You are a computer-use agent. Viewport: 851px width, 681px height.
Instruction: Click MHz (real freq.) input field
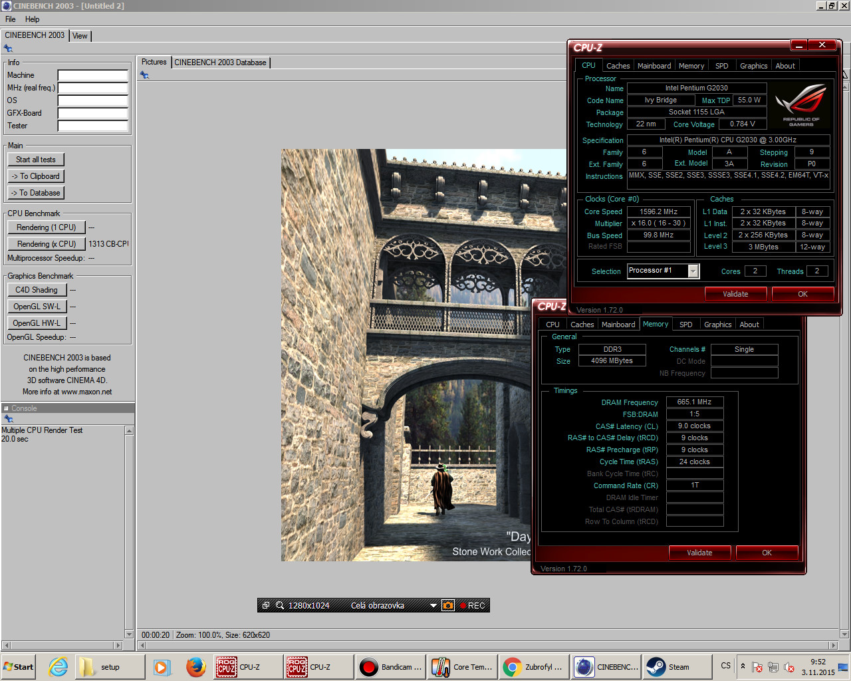pyautogui.click(x=92, y=88)
